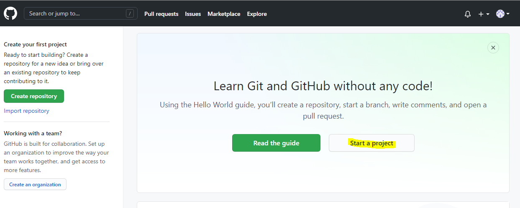Follow the Import repository link
The width and height of the screenshot is (520, 208).
tap(26, 111)
